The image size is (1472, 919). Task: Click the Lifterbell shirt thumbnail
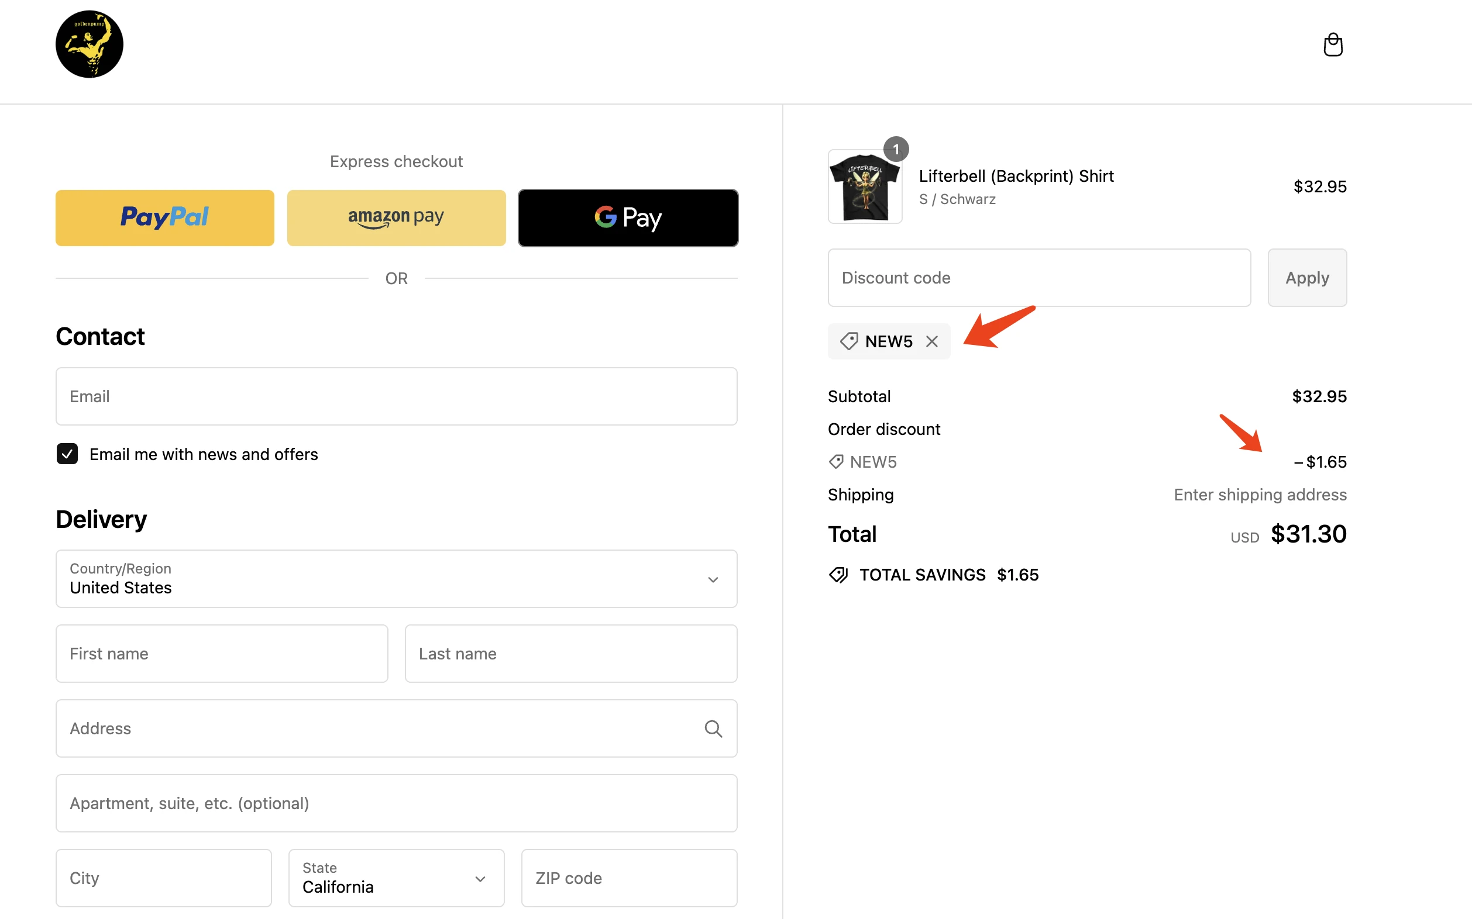(865, 186)
